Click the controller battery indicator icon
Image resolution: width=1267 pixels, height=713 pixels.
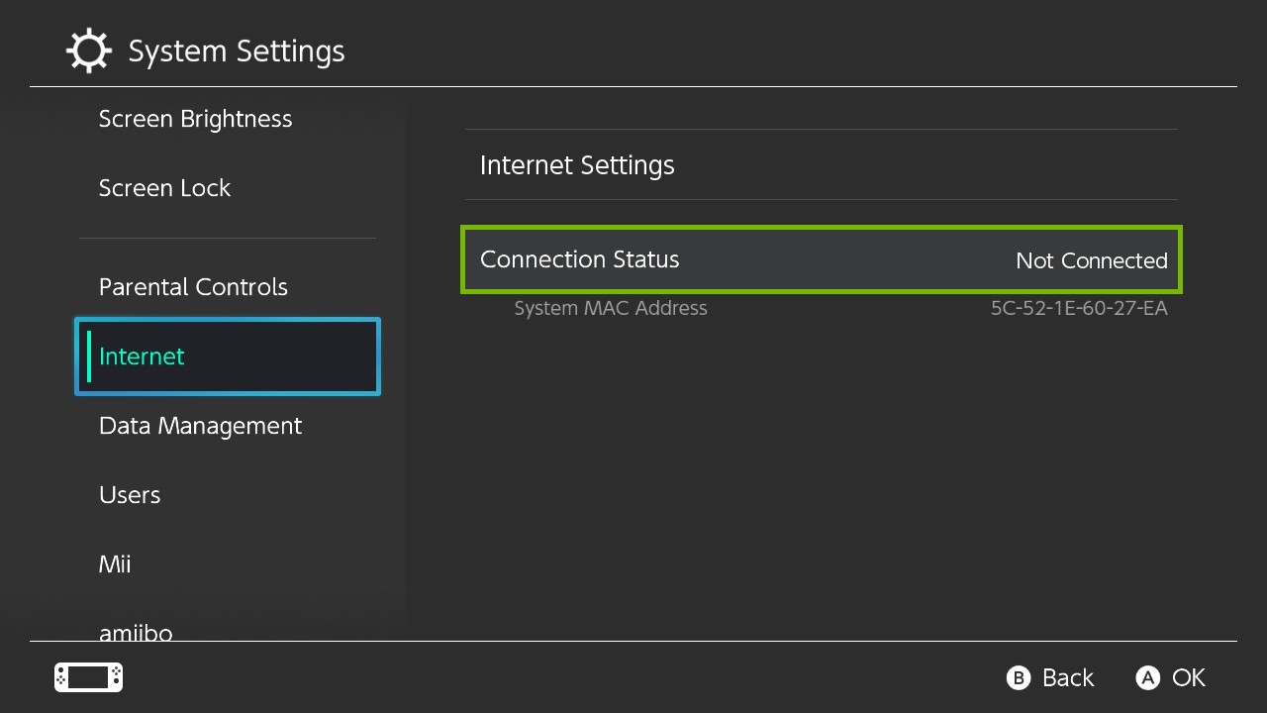pyautogui.click(x=87, y=677)
